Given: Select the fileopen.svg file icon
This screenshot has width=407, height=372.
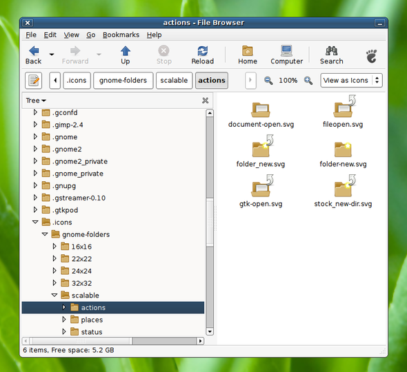Looking at the screenshot, I should coord(344,107).
